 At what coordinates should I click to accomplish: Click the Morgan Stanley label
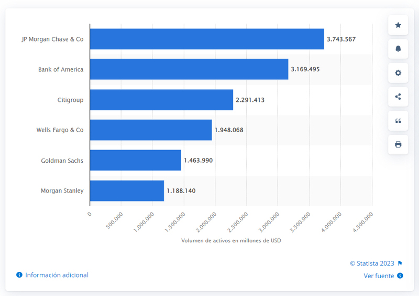[62, 191]
